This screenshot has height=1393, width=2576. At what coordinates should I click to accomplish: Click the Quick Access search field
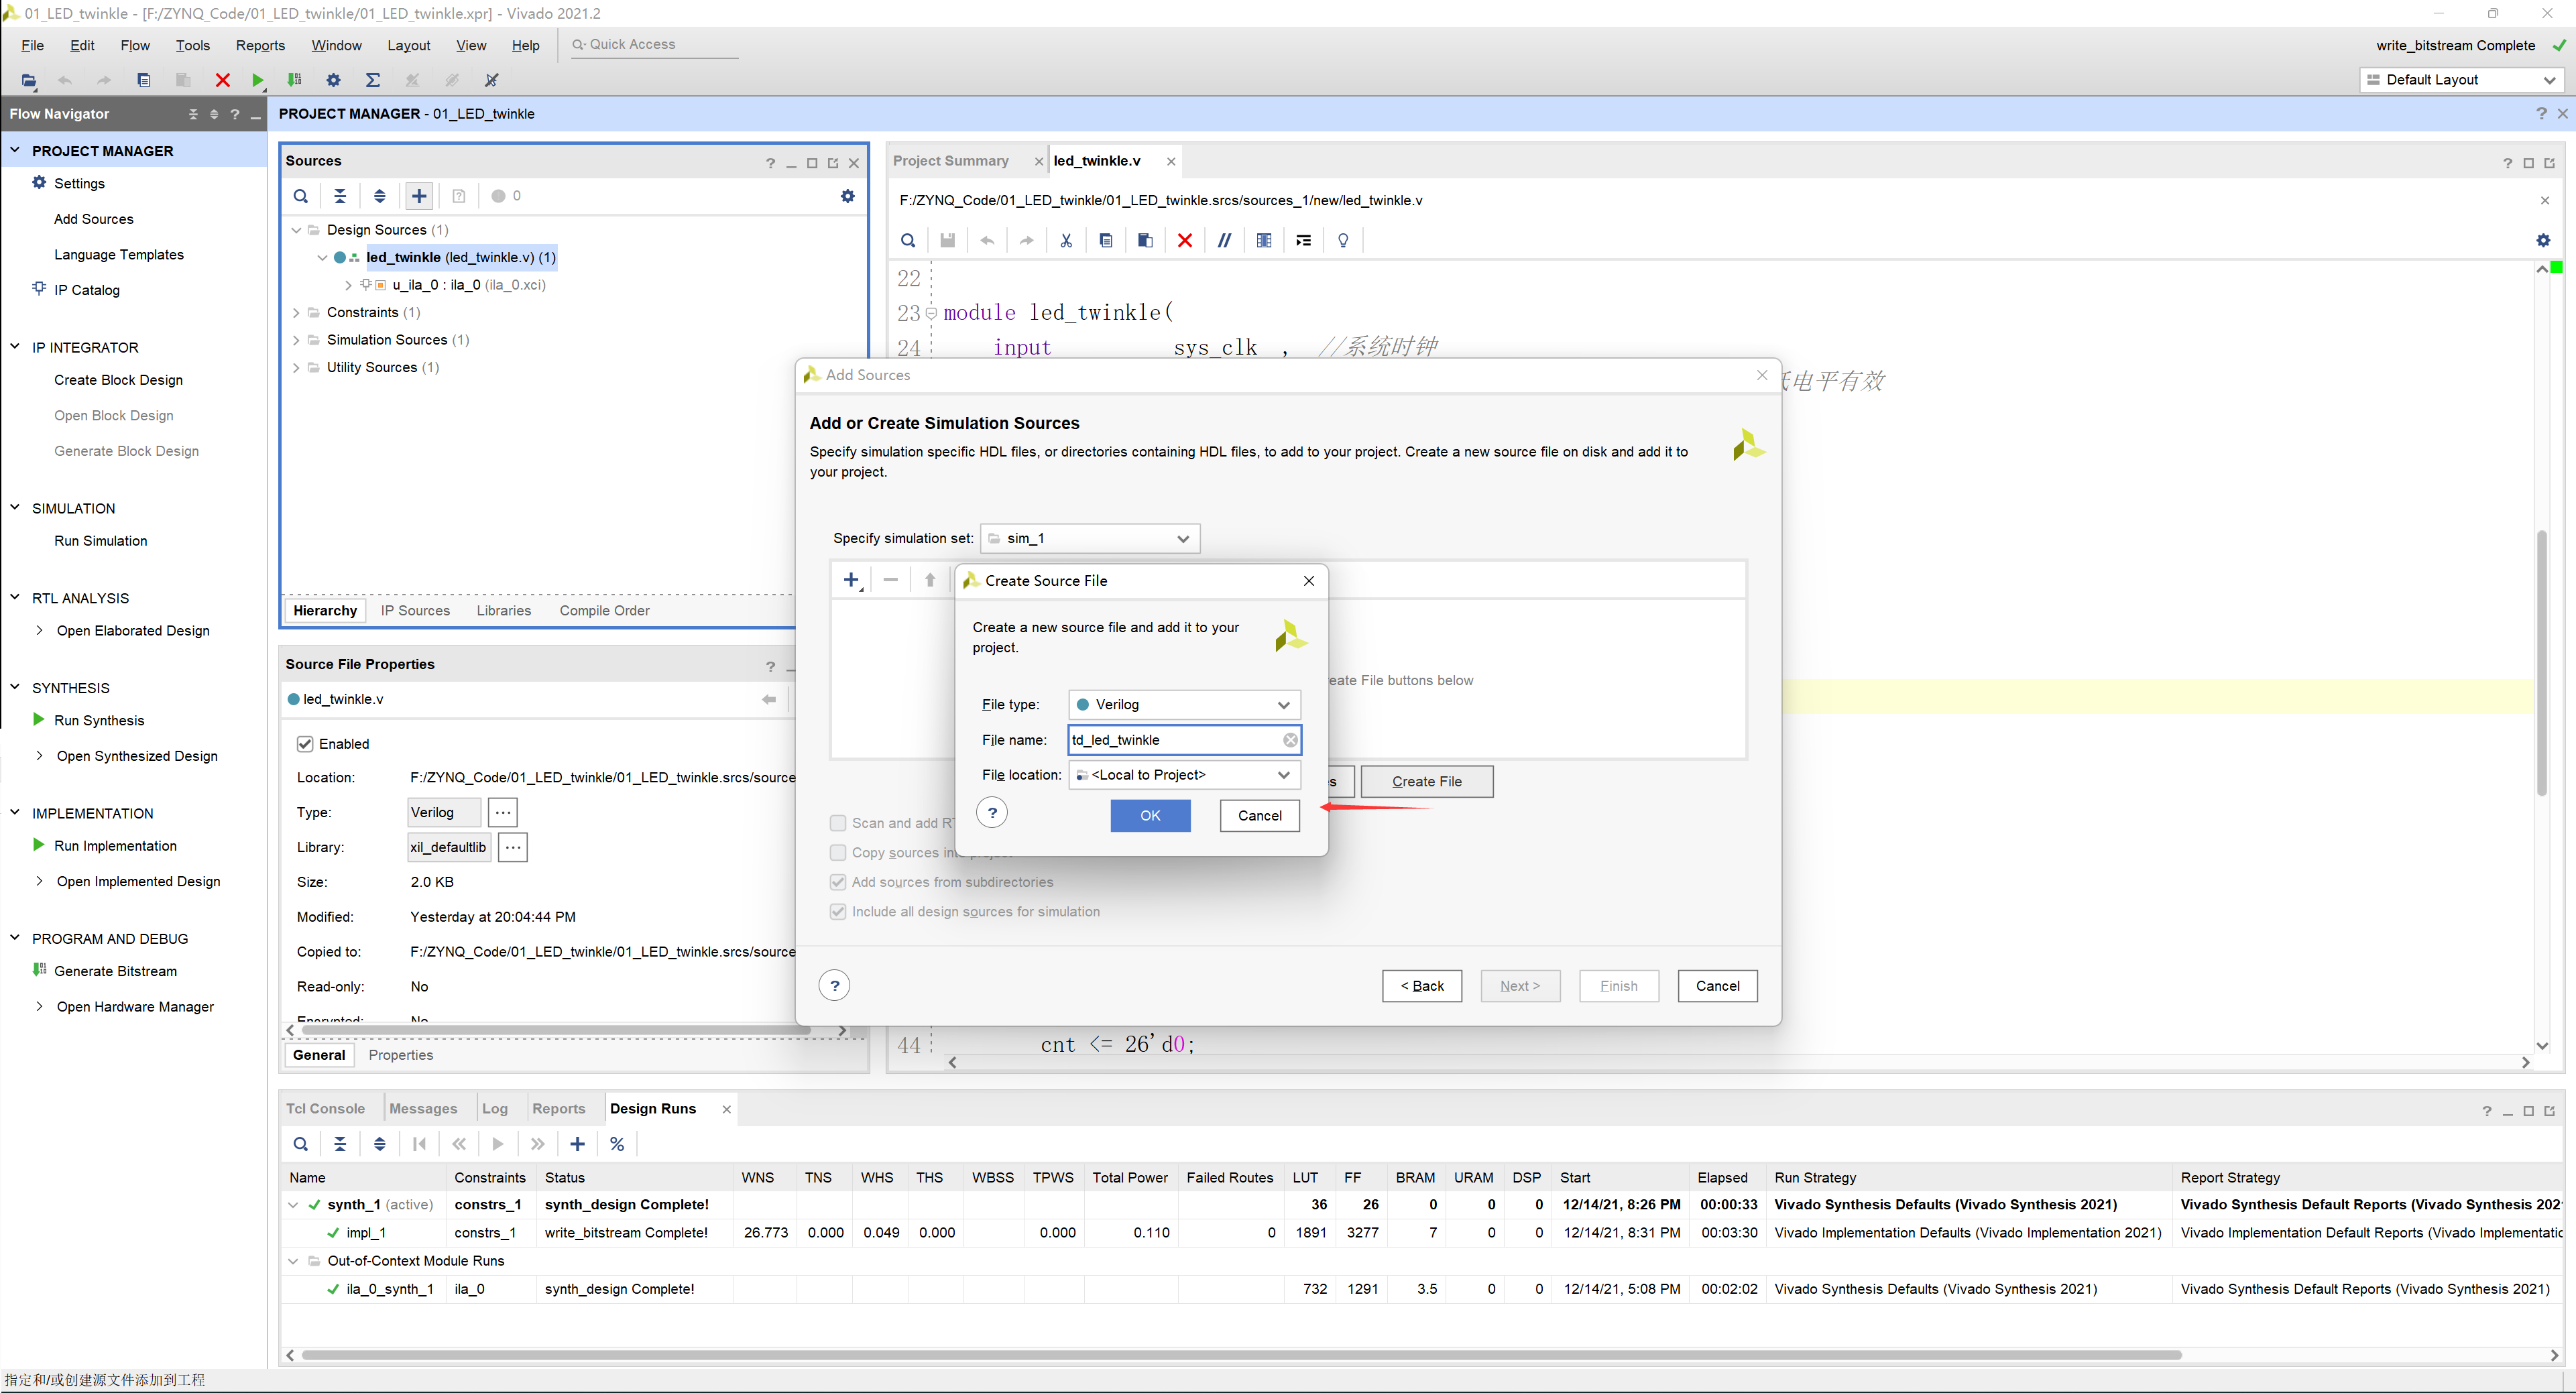click(654, 45)
